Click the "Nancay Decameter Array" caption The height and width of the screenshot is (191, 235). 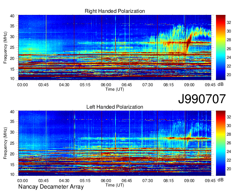click(x=51, y=187)
